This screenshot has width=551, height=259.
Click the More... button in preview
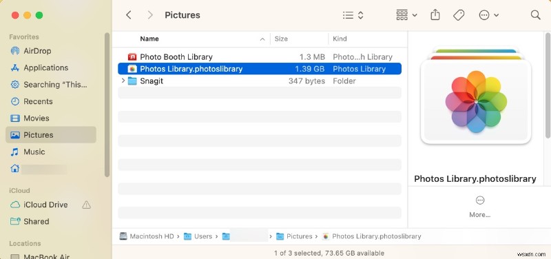(479, 207)
